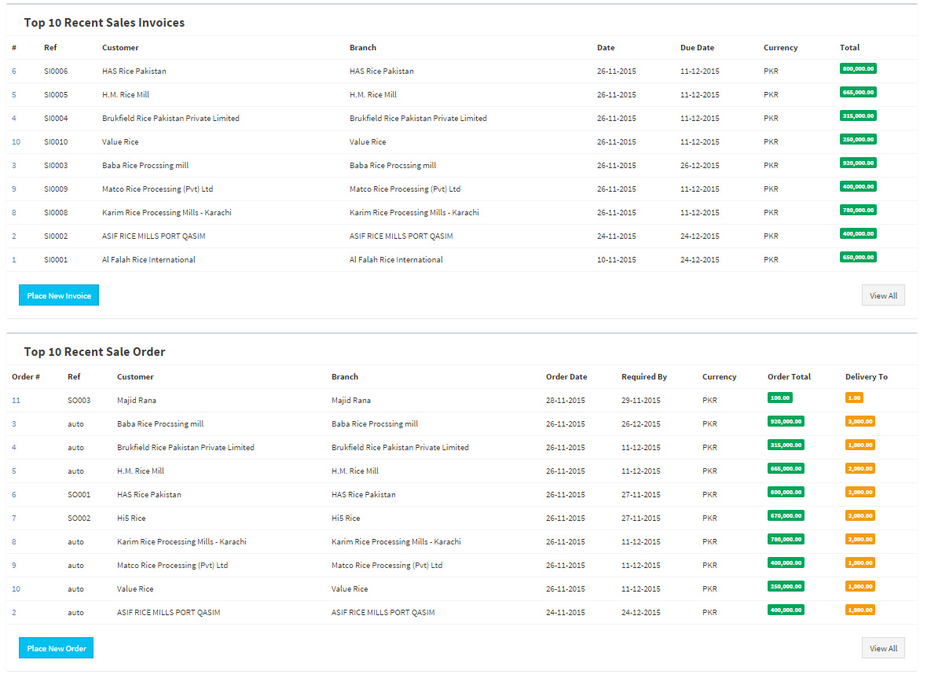This screenshot has width=931, height=678.
Task: Click the Required By column header
Action: [x=644, y=377]
